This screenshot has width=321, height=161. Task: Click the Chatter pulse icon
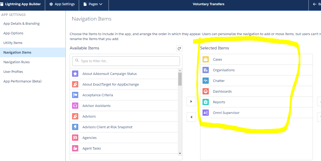point(206,81)
